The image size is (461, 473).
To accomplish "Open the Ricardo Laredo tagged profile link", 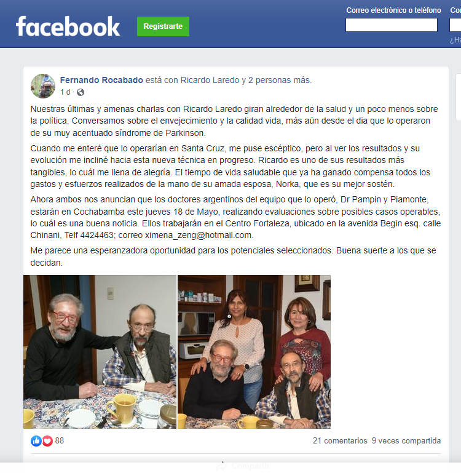I will click(210, 80).
